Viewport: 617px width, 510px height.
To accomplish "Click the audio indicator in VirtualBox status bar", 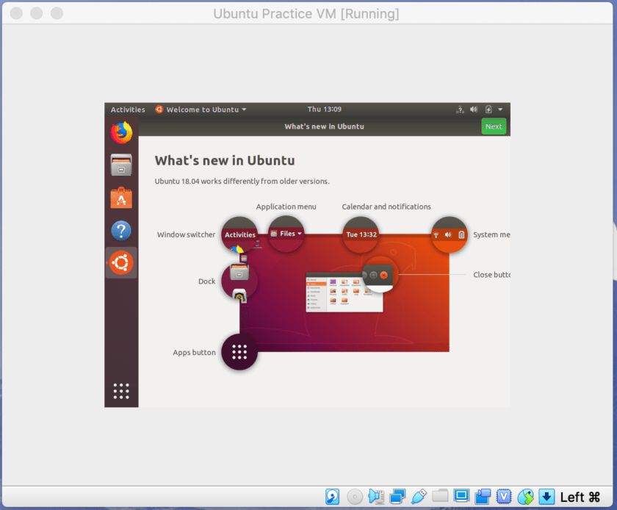I will [376, 497].
